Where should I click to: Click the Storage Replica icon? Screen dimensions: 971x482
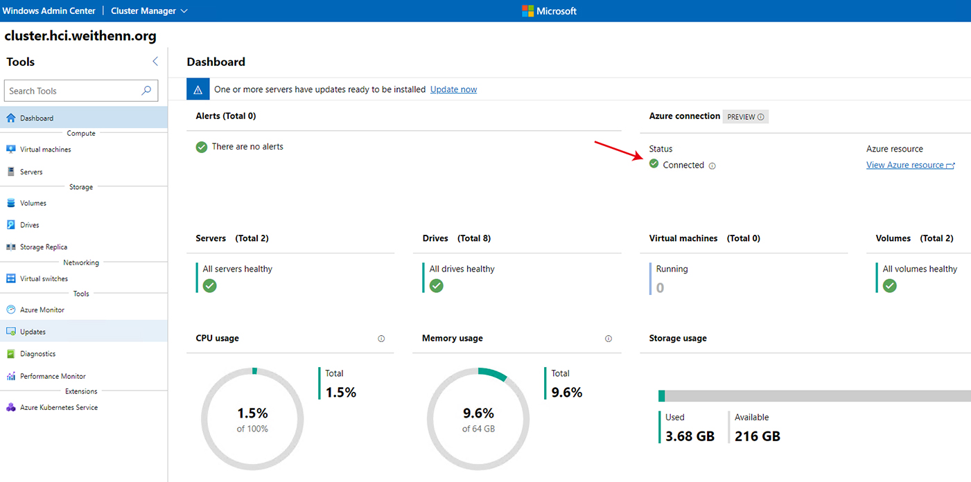tap(10, 247)
